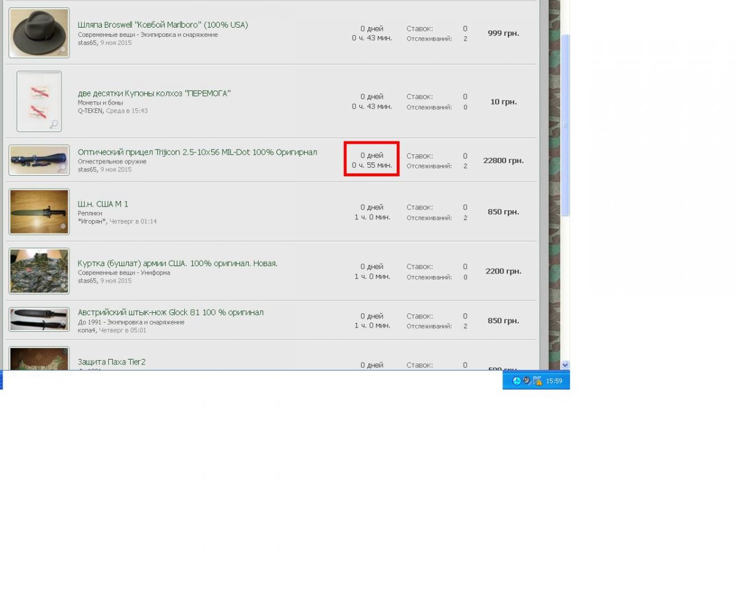Image resolution: width=737 pixels, height=590 pixels.
Task: Click the price 999 грн.
Action: tap(503, 33)
